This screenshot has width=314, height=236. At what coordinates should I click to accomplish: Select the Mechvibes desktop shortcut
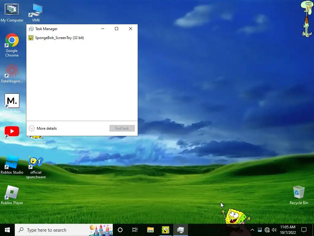pyautogui.click(x=12, y=103)
